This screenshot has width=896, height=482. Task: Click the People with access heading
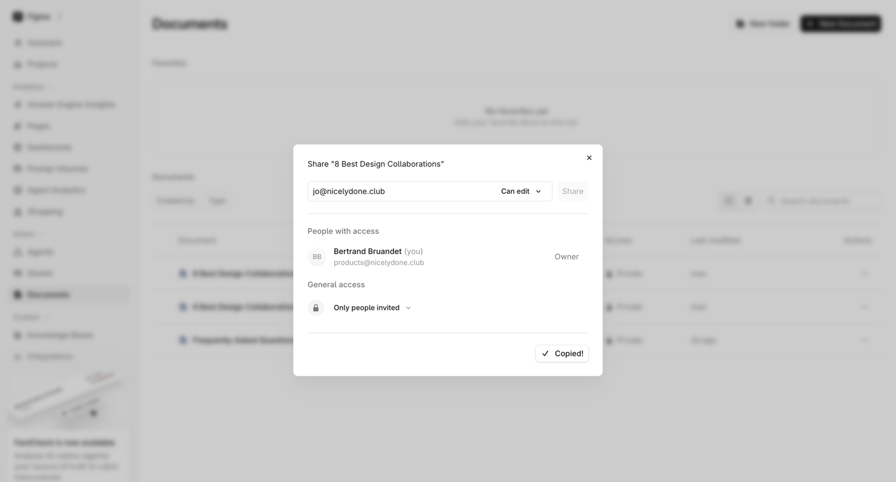[343, 231]
